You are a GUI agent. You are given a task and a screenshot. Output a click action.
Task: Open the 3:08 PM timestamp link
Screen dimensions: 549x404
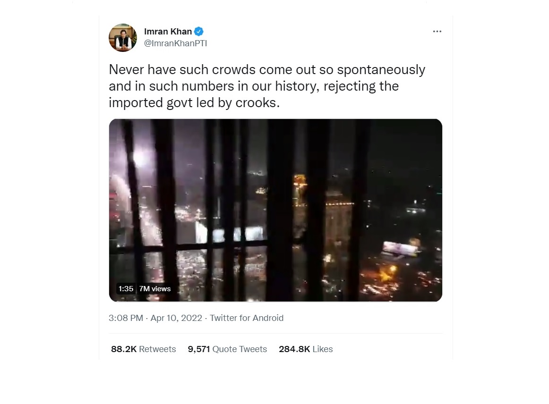pyautogui.click(x=126, y=318)
